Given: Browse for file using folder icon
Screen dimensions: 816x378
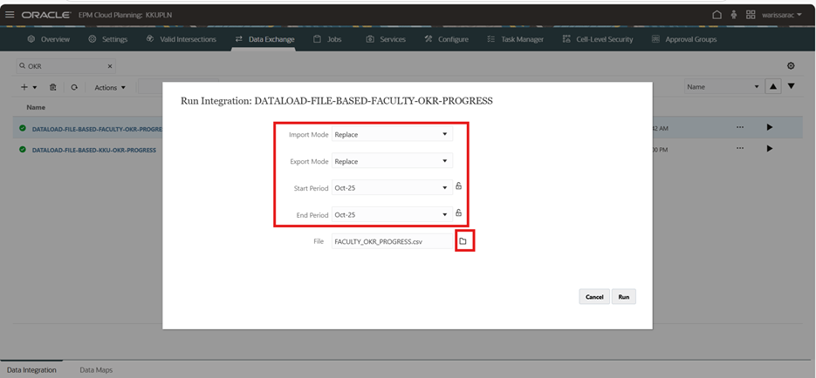Looking at the screenshot, I should tap(463, 241).
